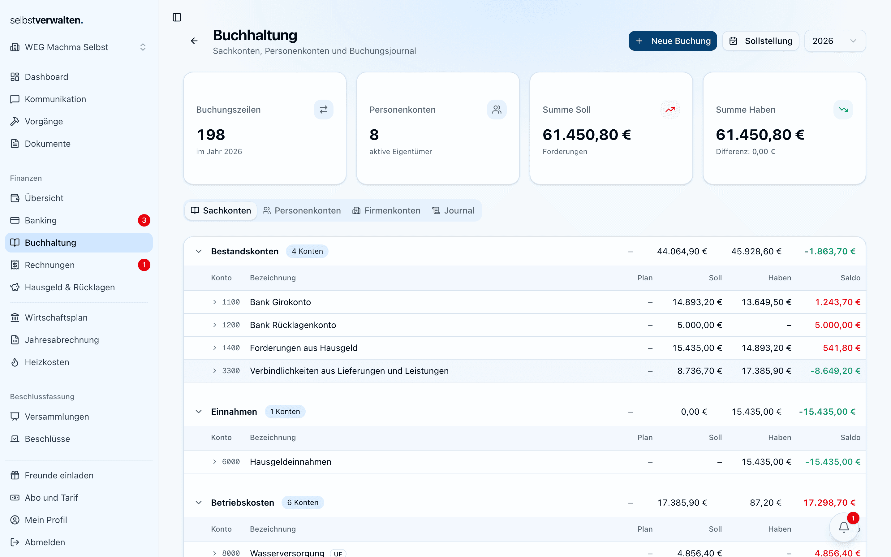Click the 6 Konten badge
The width and height of the screenshot is (891, 557).
(x=303, y=503)
